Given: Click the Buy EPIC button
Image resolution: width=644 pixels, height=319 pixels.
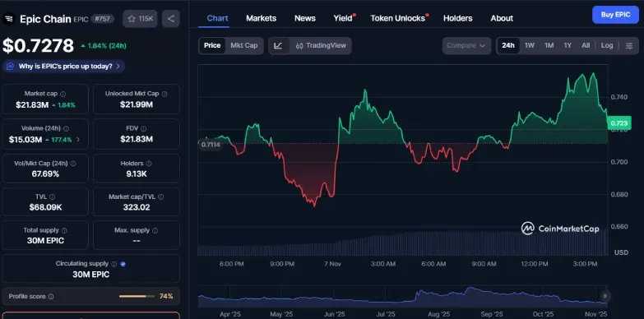Looking at the screenshot, I should click(x=615, y=15).
